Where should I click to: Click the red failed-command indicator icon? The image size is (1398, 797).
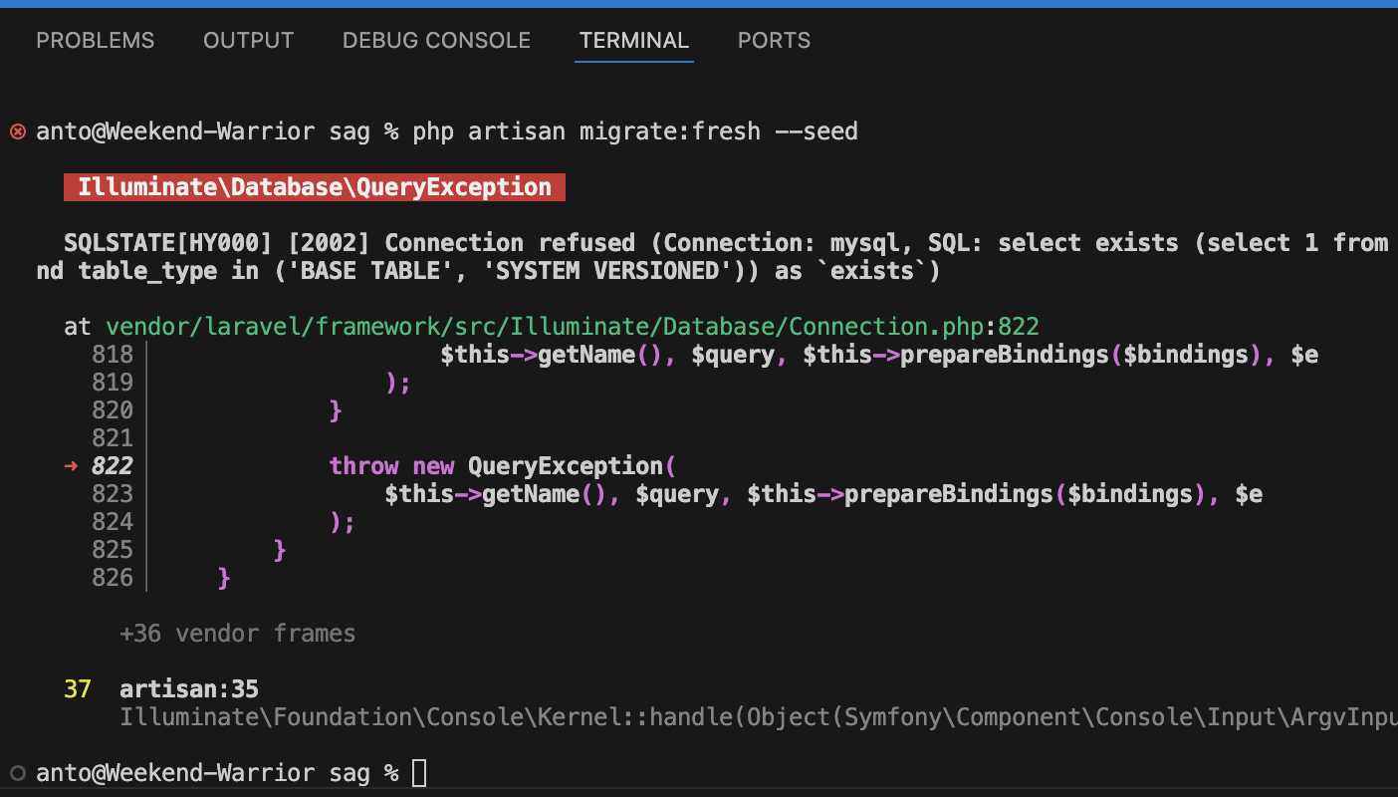(x=17, y=132)
